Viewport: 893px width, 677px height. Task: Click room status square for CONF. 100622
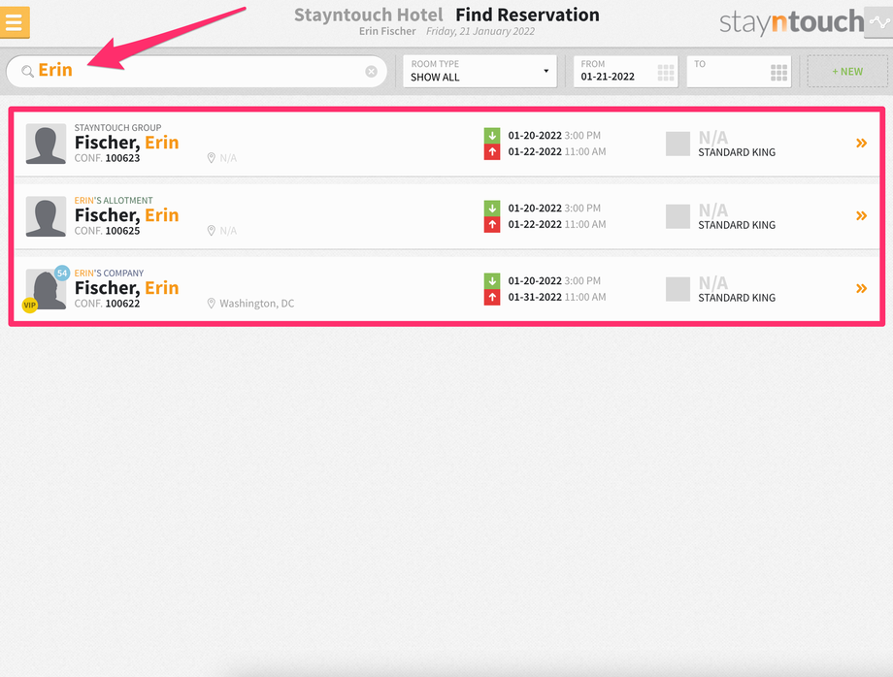click(x=678, y=290)
